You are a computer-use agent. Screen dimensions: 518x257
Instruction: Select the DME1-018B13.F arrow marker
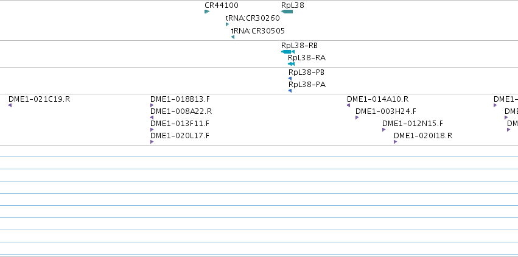152,105
